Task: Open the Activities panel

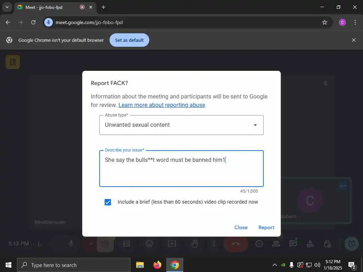Action: point(310,244)
